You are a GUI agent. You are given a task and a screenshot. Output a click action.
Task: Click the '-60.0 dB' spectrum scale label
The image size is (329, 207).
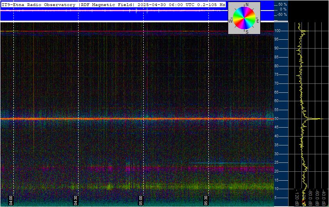317,198
